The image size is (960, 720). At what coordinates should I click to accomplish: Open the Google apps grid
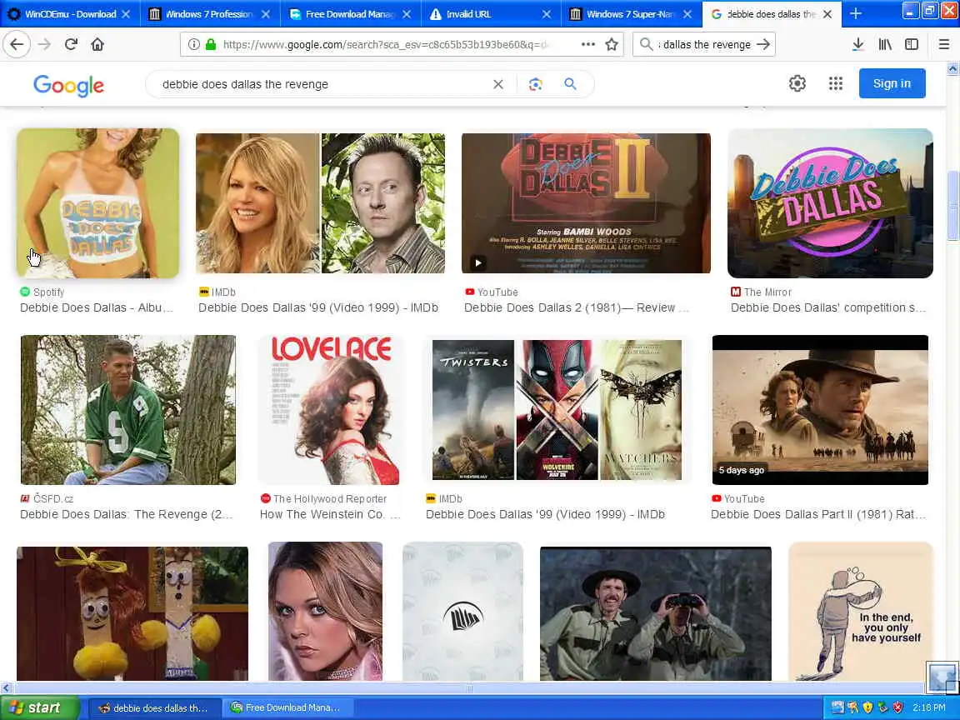[836, 83]
